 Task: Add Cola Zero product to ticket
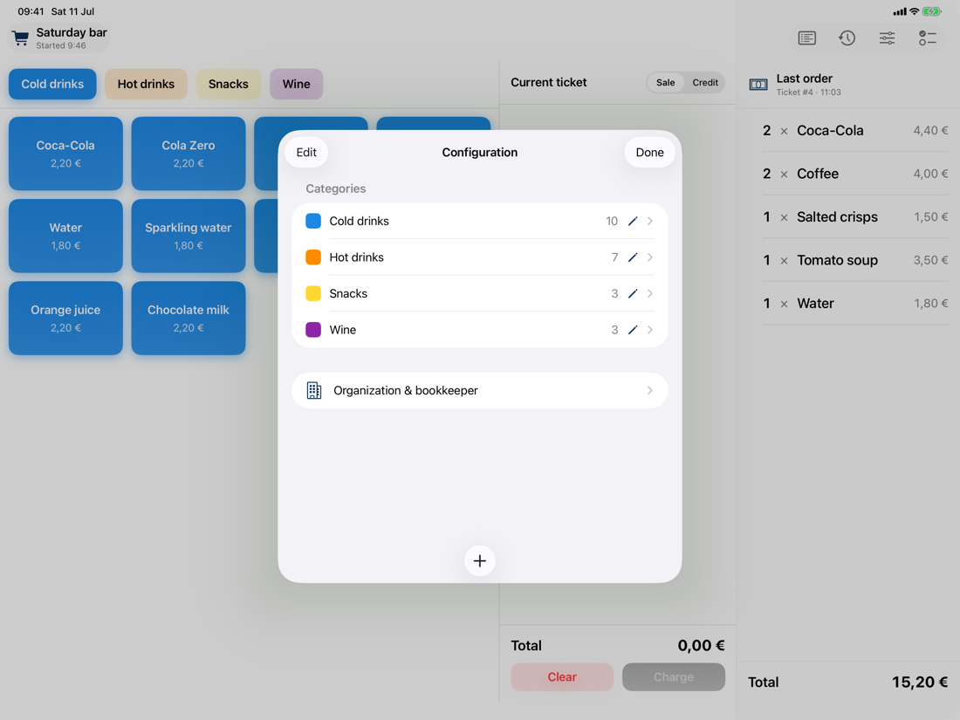(x=189, y=154)
